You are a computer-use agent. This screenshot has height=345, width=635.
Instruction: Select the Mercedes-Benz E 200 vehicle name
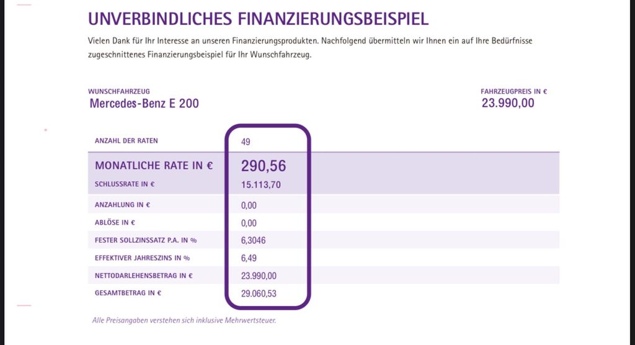(144, 104)
